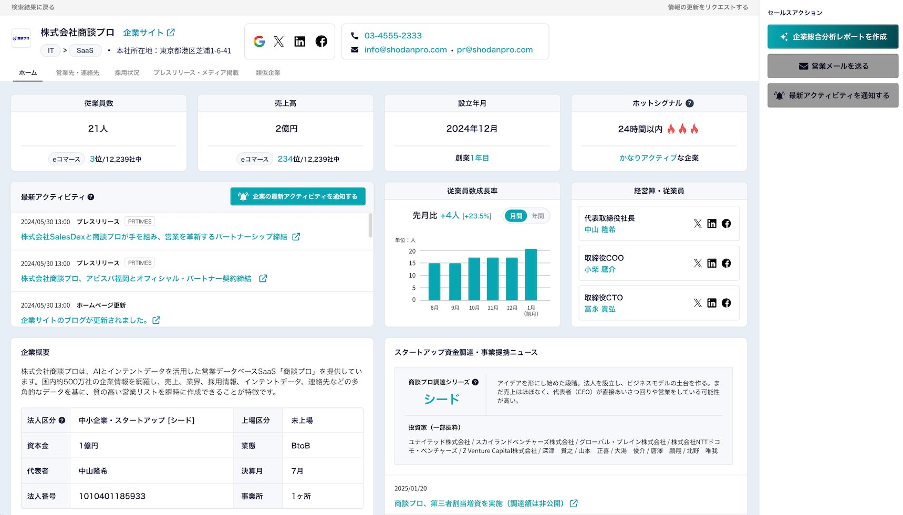Email info@shodanpro.com address
The width and height of the screenshot is (903, 515).
(406, 50)
